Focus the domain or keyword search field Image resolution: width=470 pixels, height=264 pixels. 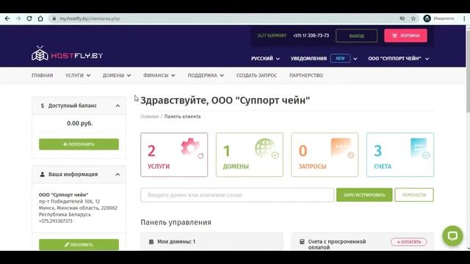point(237,195)
